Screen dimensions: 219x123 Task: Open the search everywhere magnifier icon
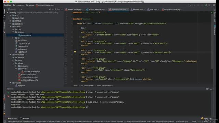(x=214, y=5)
